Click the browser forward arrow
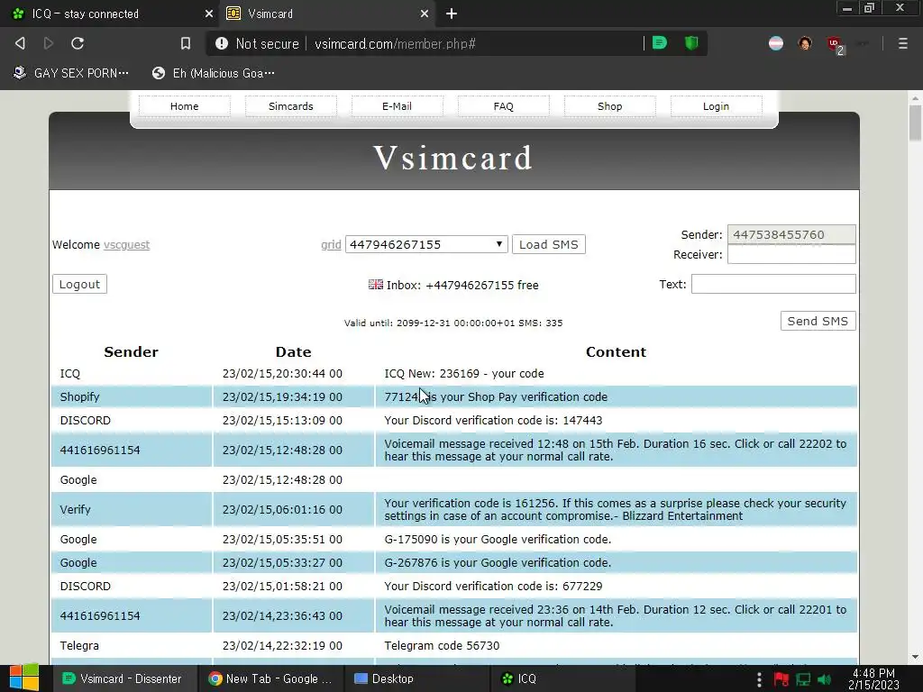The width and height of the screenshot is (923, 692). (49, 43)
